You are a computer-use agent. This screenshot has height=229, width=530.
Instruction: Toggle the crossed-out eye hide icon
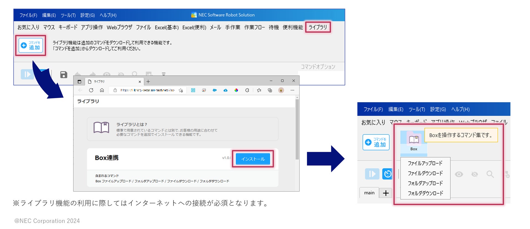(475, 174)
